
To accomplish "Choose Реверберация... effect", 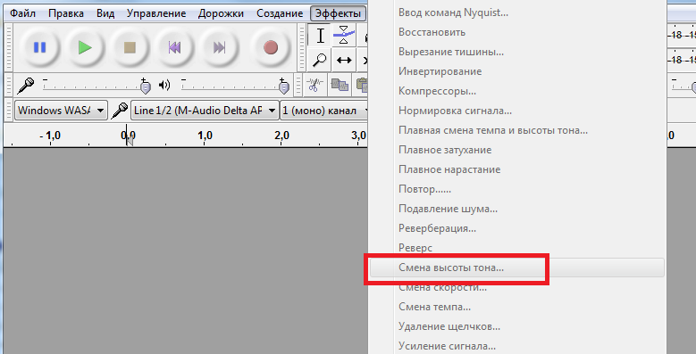I will (517, 228).
